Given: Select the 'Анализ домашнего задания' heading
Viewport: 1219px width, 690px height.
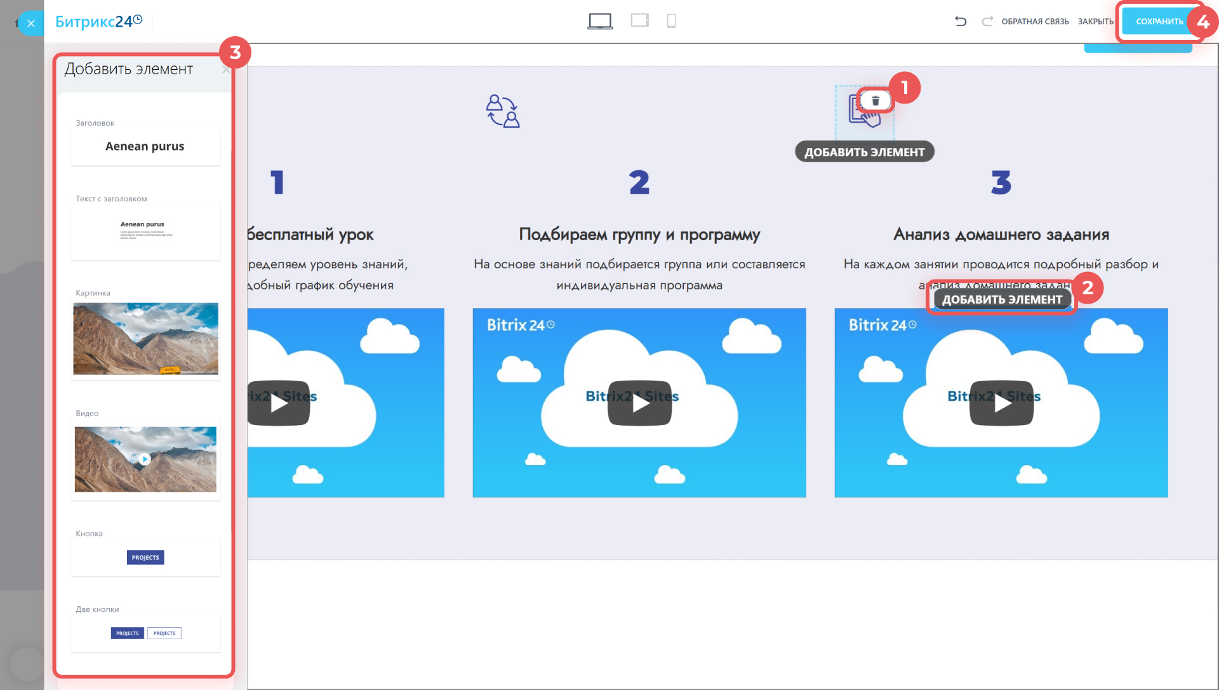Looking at the screenshot, I should (x=1001, y=234).
